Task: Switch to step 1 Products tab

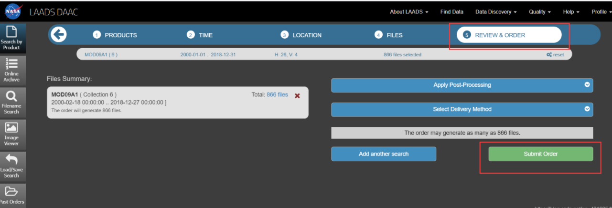Action: click(115, 35)
